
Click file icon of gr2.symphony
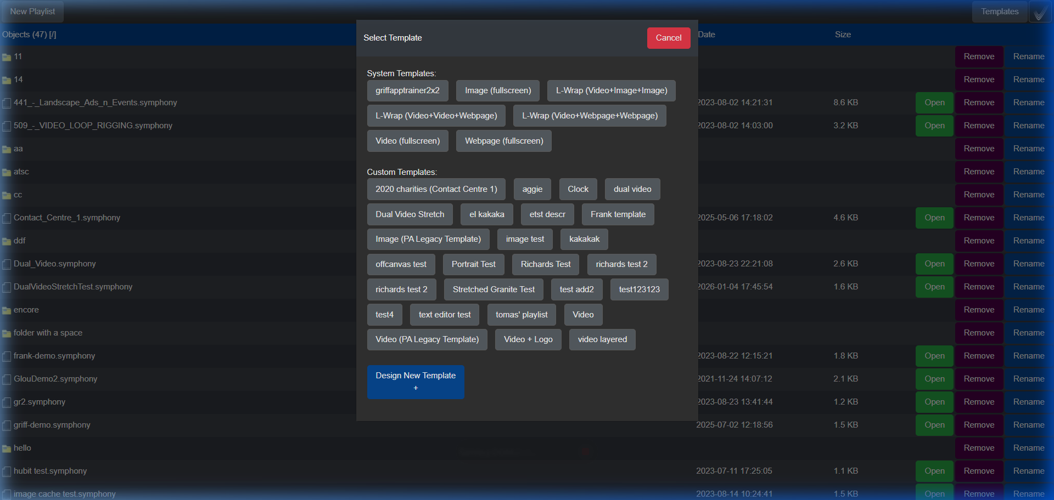click(7, 402)
